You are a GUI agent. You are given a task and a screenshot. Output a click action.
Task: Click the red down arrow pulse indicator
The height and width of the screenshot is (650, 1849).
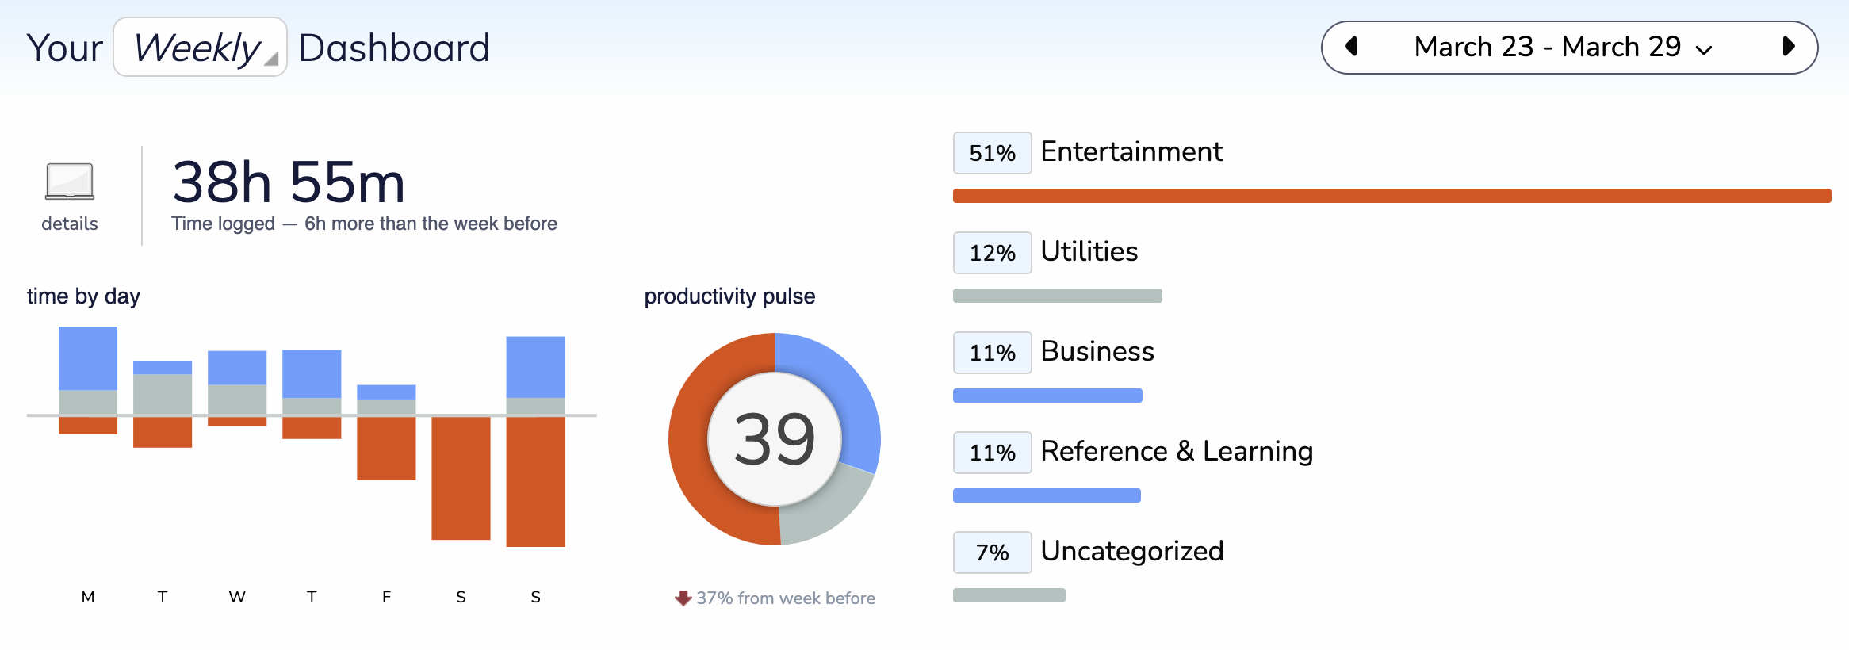(683, 598)
